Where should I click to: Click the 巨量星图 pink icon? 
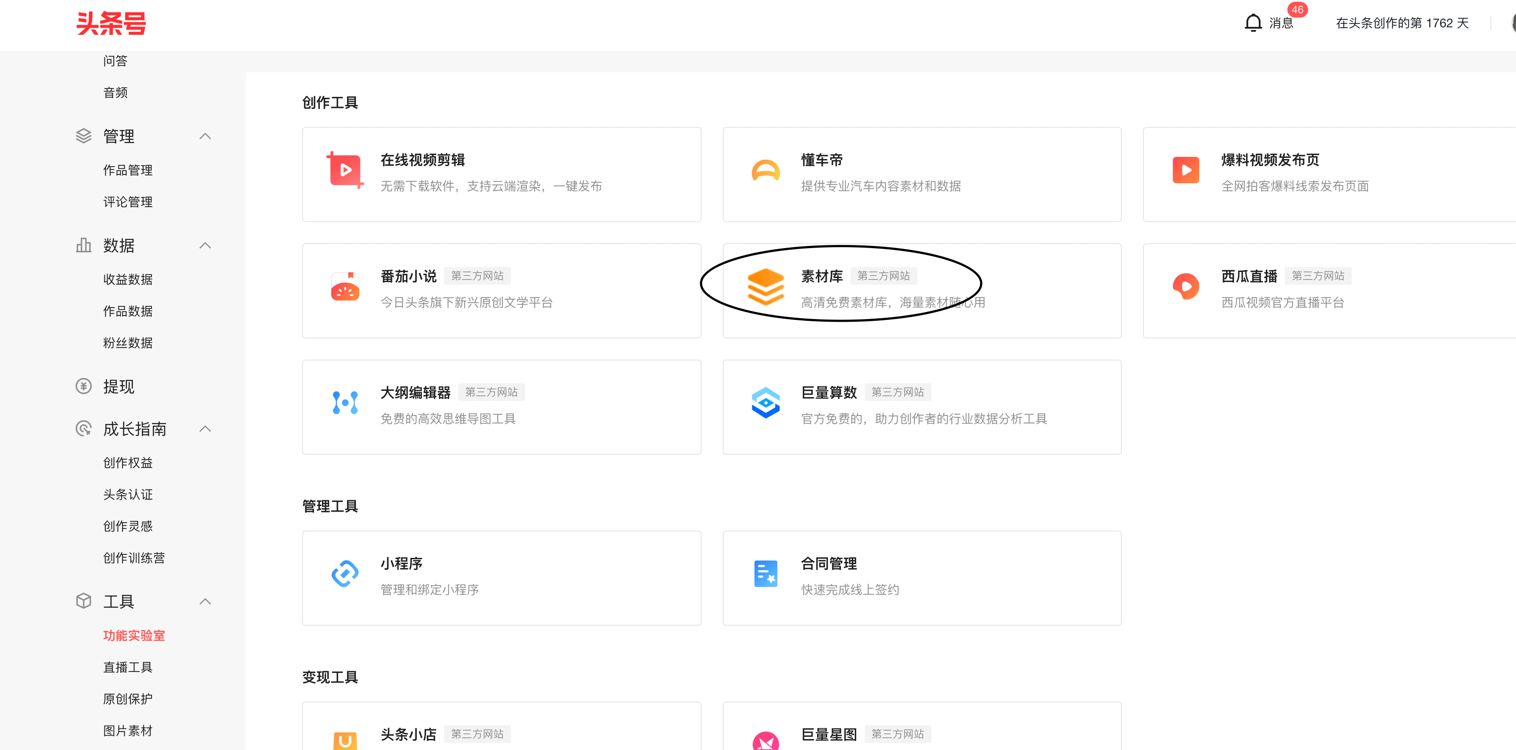pos(765,741)
